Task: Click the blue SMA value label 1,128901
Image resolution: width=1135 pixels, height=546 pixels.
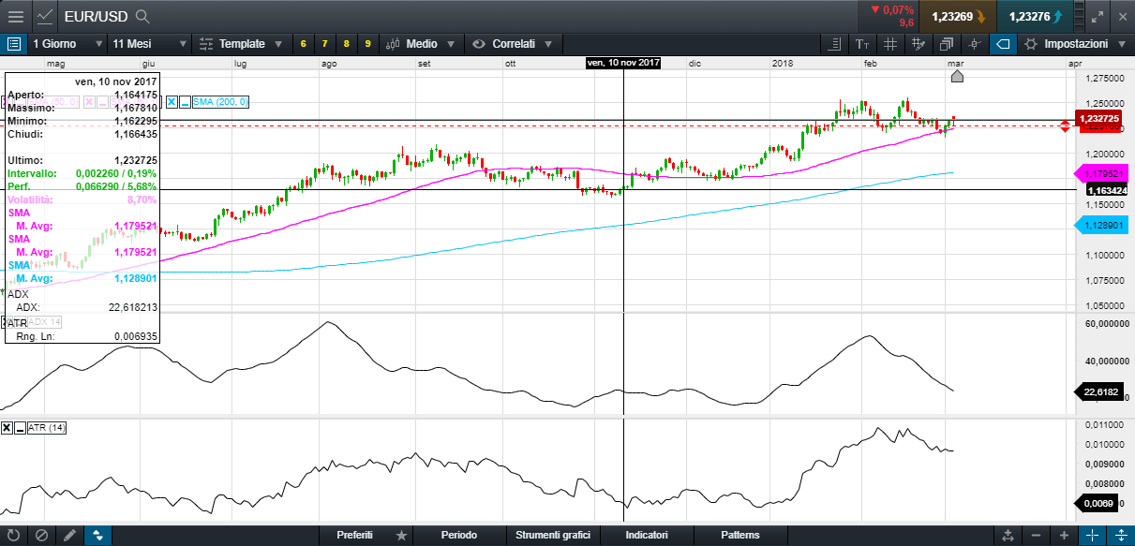Action: [1099, 225]
